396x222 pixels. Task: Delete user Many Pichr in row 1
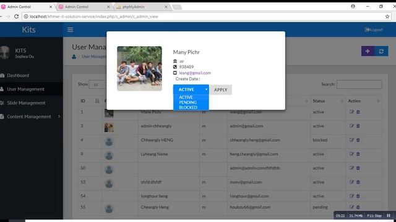[358, 112]
